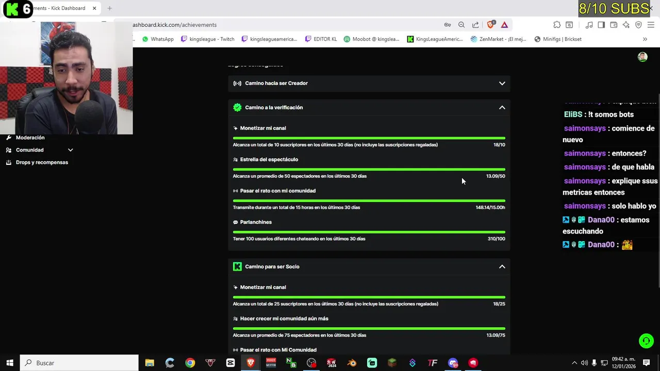Open the ZenMarket bookmark
This screenshot has height=371, width=660.
[x=500, y=39]
